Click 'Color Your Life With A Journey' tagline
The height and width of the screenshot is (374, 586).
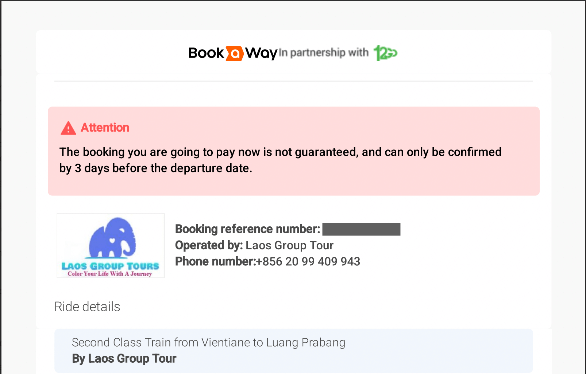[110, 274]
